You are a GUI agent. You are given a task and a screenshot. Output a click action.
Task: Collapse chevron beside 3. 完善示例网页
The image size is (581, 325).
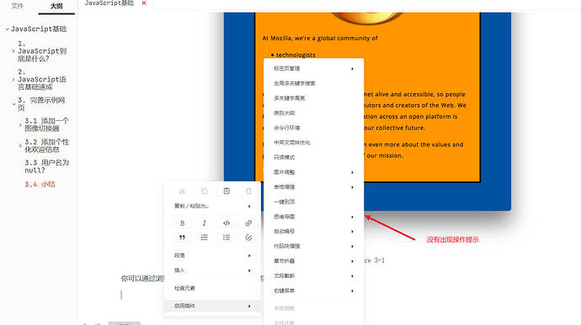pos(13,104)
